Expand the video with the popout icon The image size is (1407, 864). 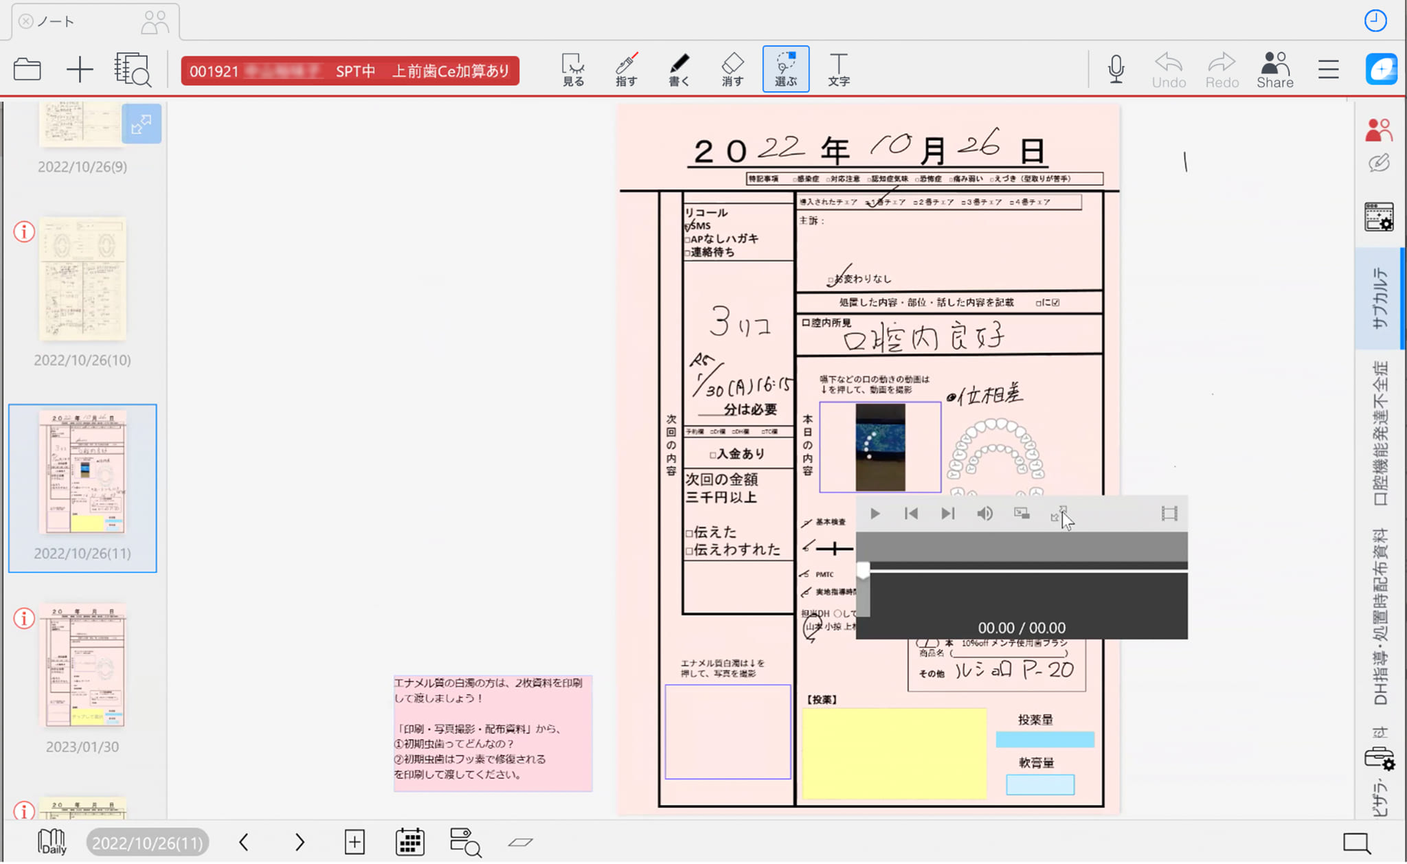[1058, 514]
